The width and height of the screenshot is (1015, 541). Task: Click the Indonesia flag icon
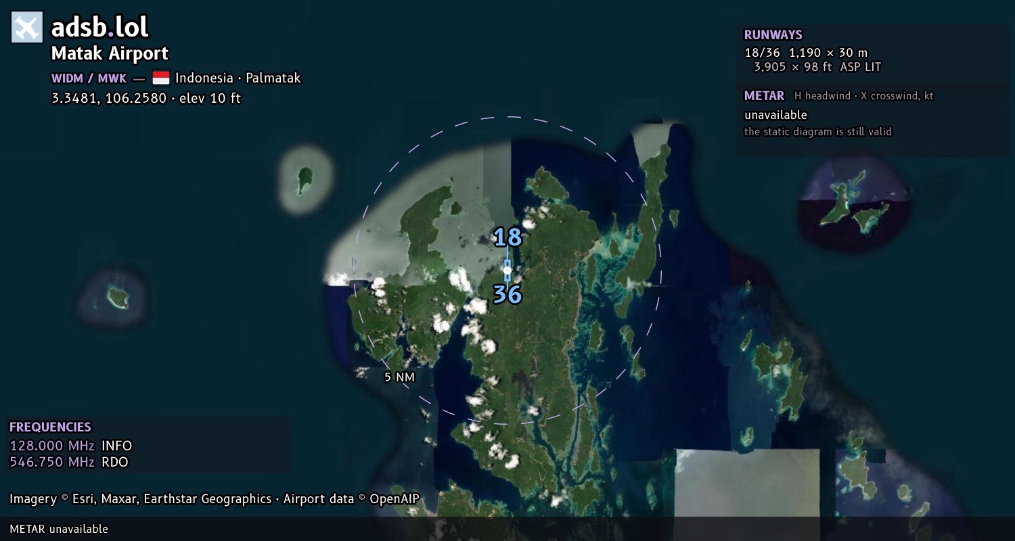click(x=161, y=78)
